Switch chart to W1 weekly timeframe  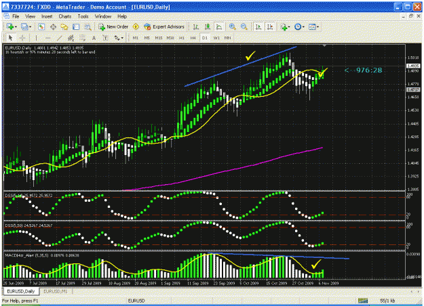click(216, 38)
